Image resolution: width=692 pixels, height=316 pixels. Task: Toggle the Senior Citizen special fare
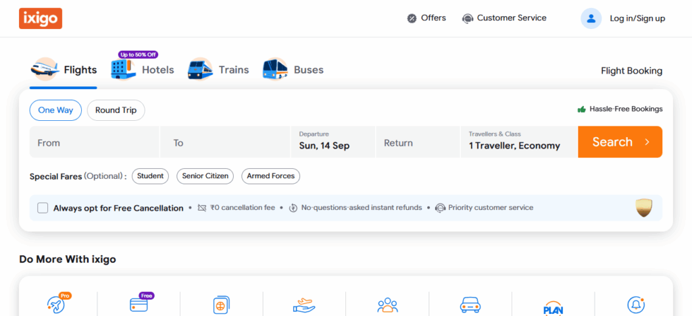[x=205, y=176]
